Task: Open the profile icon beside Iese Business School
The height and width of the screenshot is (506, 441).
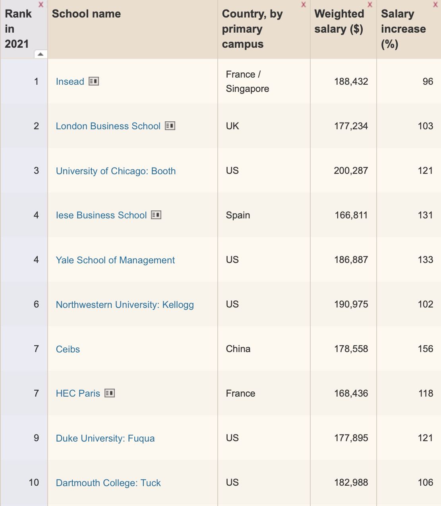Action: point(156,215)
